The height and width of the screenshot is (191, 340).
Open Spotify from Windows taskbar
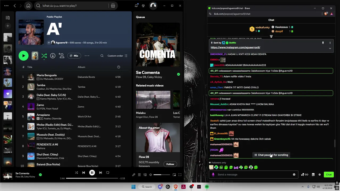pos(207,187)
